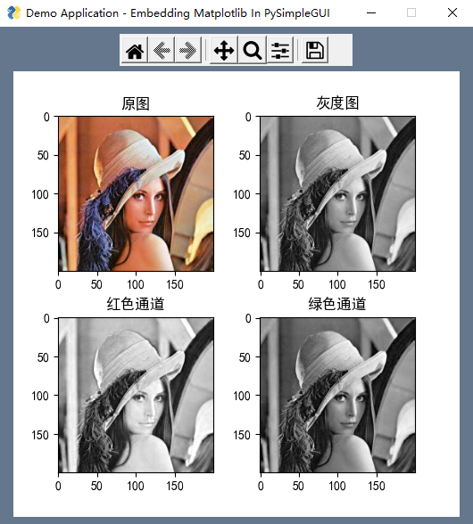Click the 灰度图 subplot title
This screenshot has height=524, width=473.
tap(337, 103)
